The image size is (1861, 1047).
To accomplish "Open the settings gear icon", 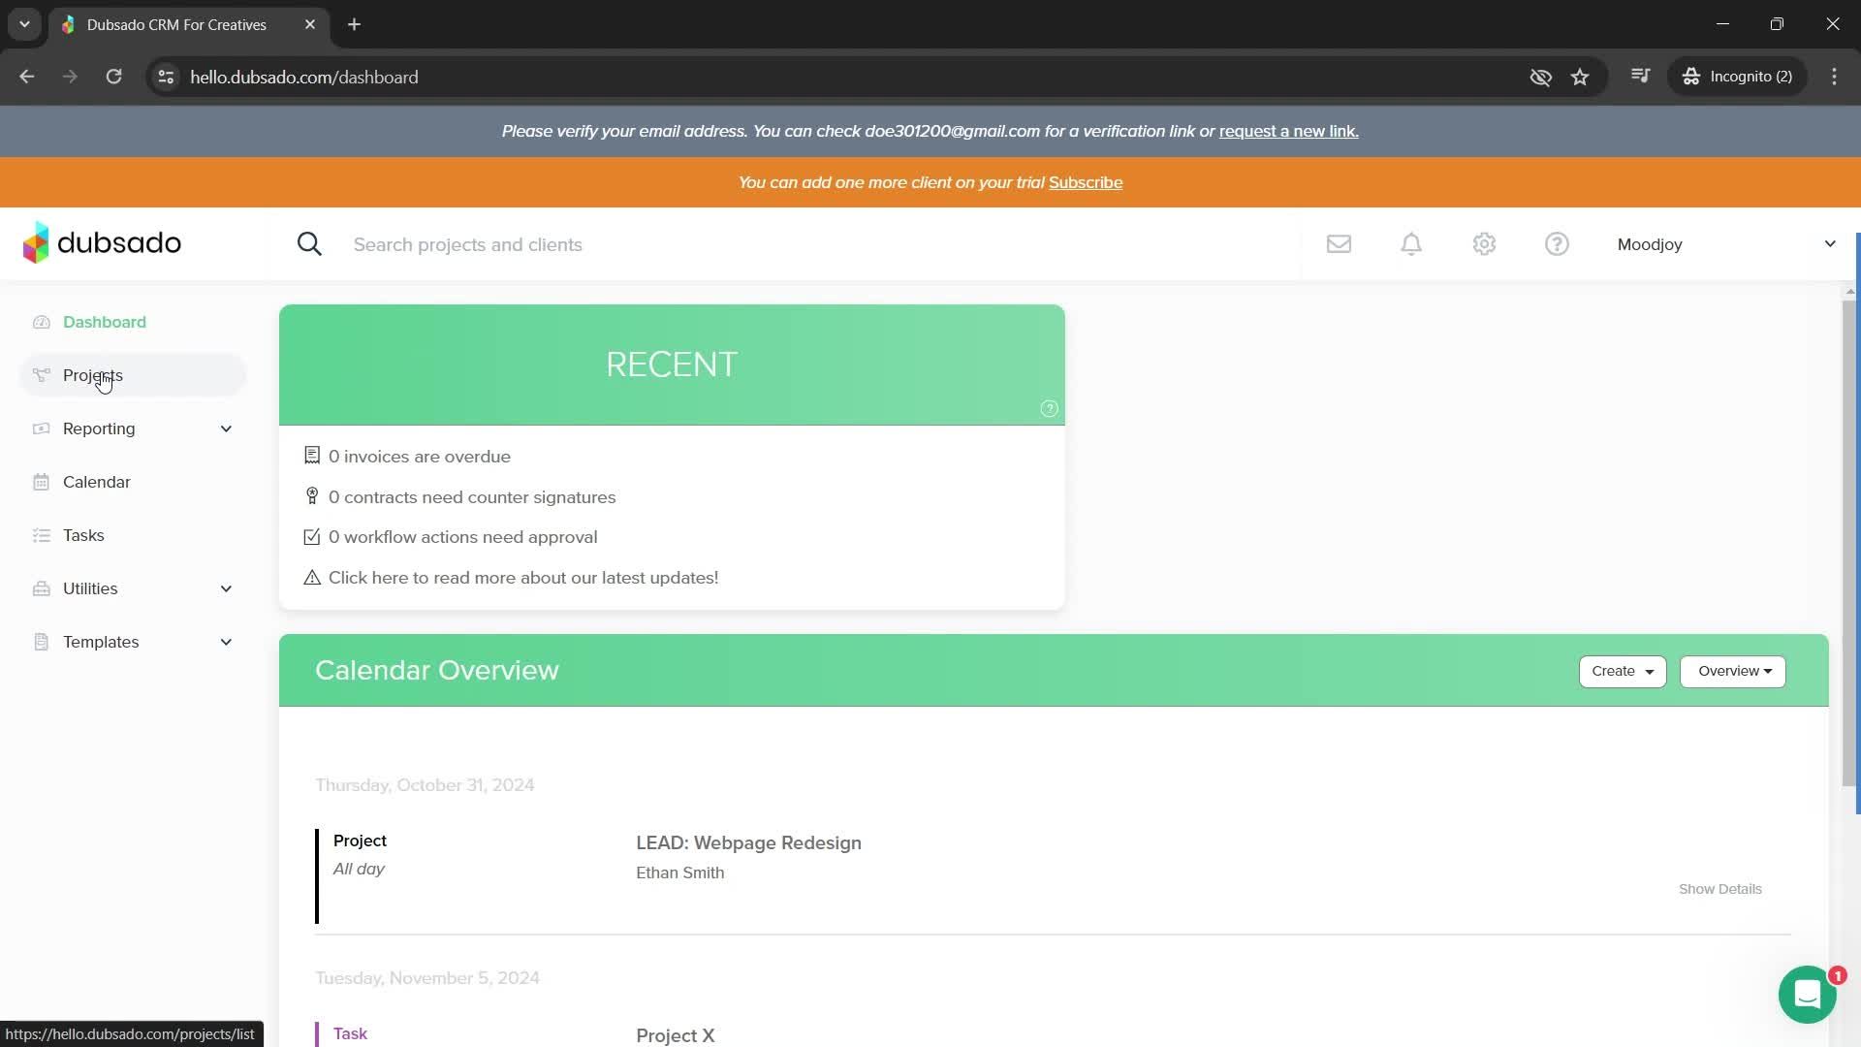I will (1484, 244).
